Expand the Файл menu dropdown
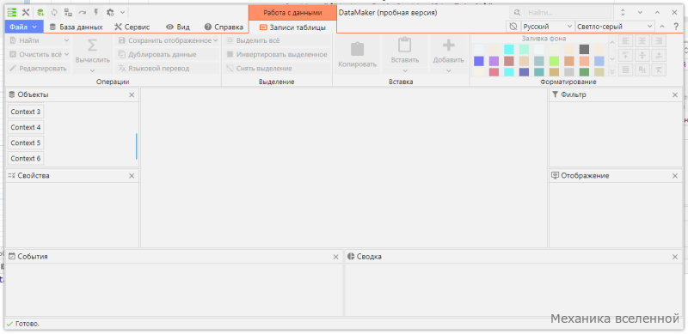Viewport: 688px width, 334px height. click(x=24, y=27)
